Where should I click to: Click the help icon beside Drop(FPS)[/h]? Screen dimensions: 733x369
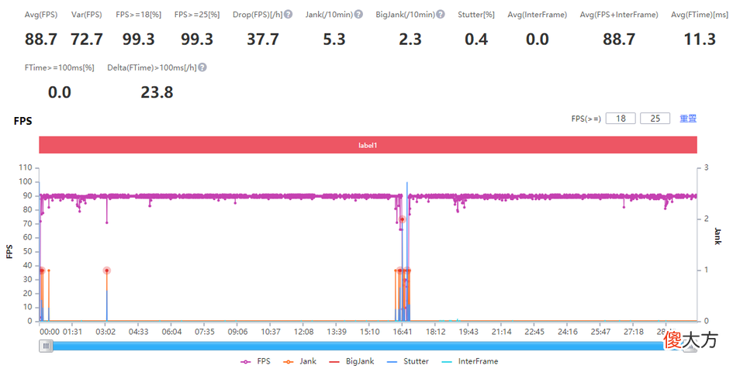click(289, 15)
